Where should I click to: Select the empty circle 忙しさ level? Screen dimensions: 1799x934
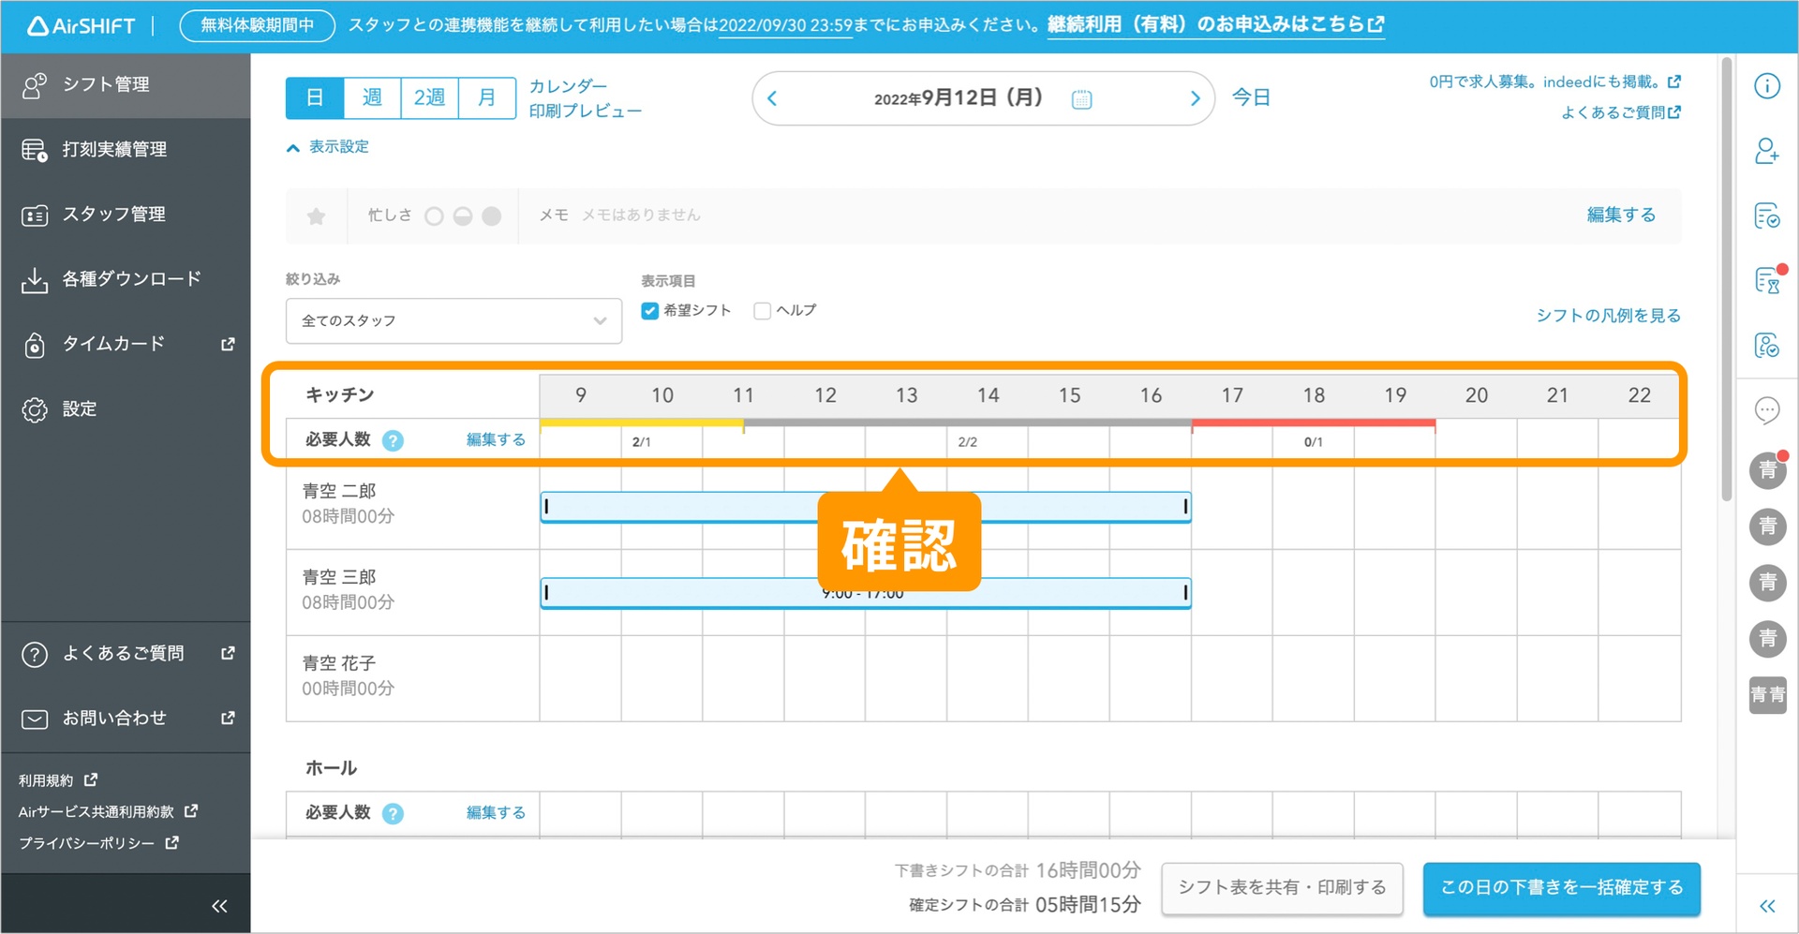coord(434,216)
